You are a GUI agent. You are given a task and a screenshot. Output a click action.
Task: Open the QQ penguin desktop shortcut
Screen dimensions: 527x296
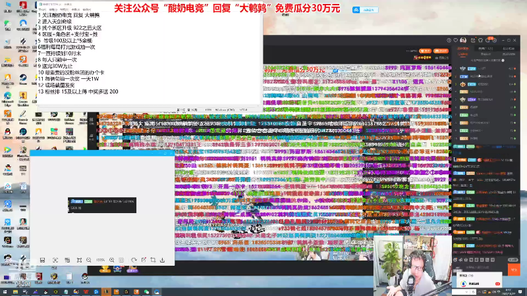coord(7,134)
